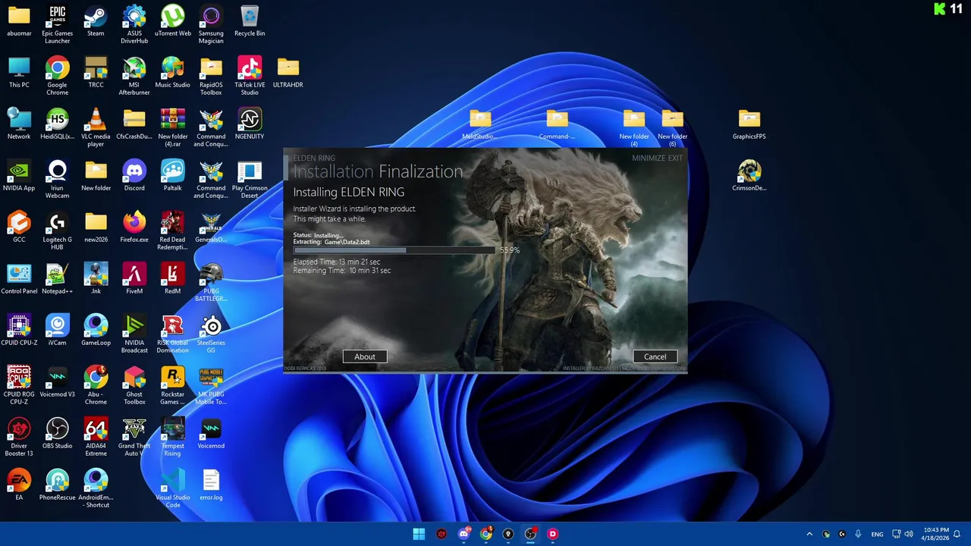Show hidden system tray icons
The width and height of the screenshot is (971, 546).
coord(809,534)
